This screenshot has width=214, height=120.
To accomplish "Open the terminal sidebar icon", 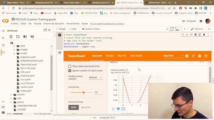I will tap(3, 113).
